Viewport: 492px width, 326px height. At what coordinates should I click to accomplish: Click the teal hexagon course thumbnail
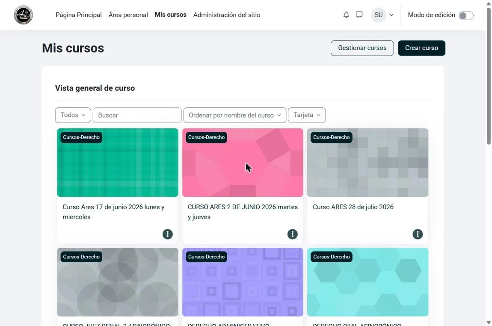[368, 282]
